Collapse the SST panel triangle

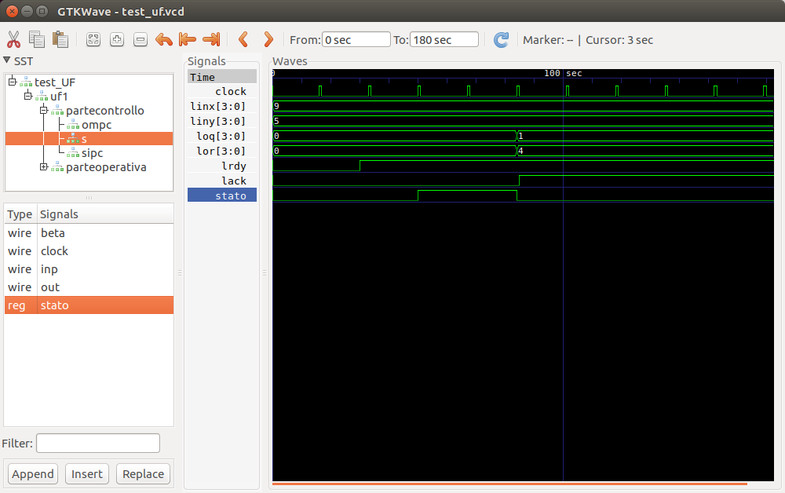click(6, 60)
